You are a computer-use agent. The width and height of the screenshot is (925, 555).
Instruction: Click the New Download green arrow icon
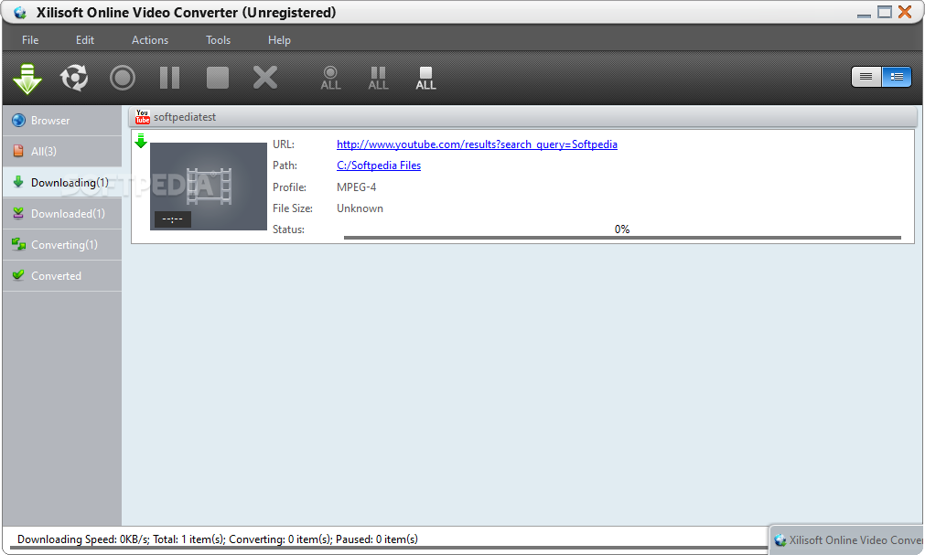tap(27, 79)
